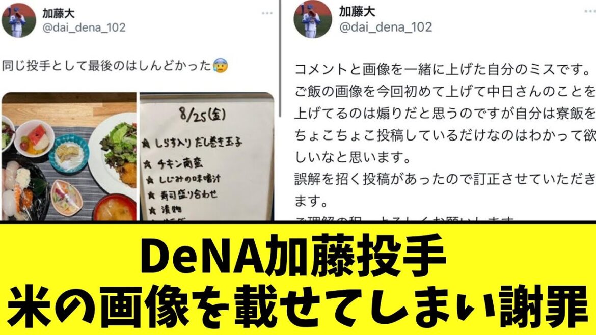
Task: Open the left tweet's three-dot menu
Action: coord(267,13)
